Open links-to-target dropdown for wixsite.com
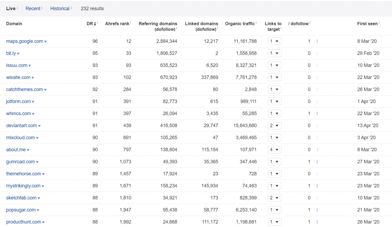The height and width of the screenshot is (227, 392). pos(274,77)
